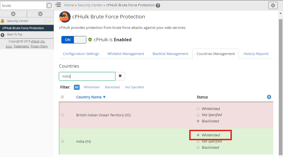The height and width of the screenshot is (157, 283).
Task: Open the Configuration Settings tab
Action: pos(81,54)
